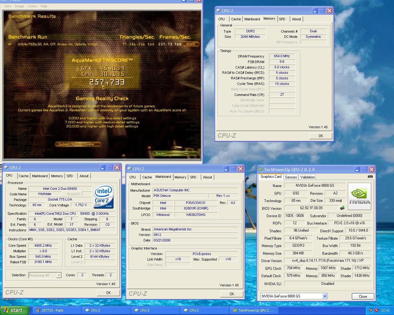Click the Intel Core 2 Duo logo
The image size is (394, 315).
coord(104,196)
